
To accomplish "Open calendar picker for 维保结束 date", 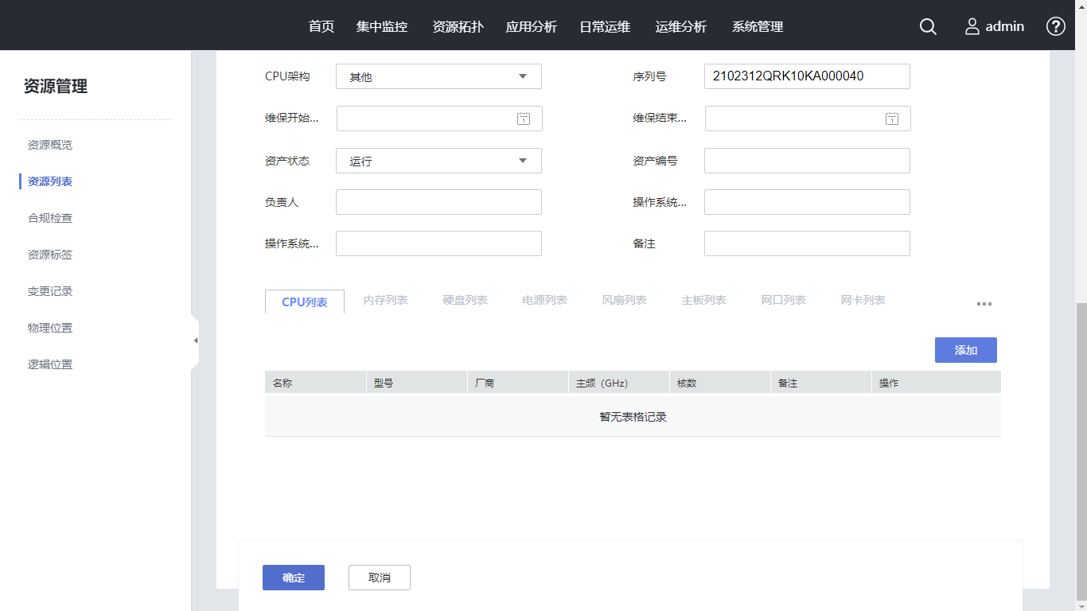I will pyautogui.click(x=892, y=119).
